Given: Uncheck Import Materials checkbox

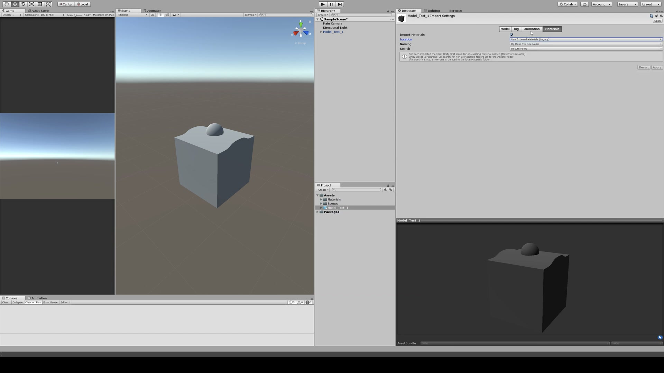Looking at the screenshot, I should (511, 35).
